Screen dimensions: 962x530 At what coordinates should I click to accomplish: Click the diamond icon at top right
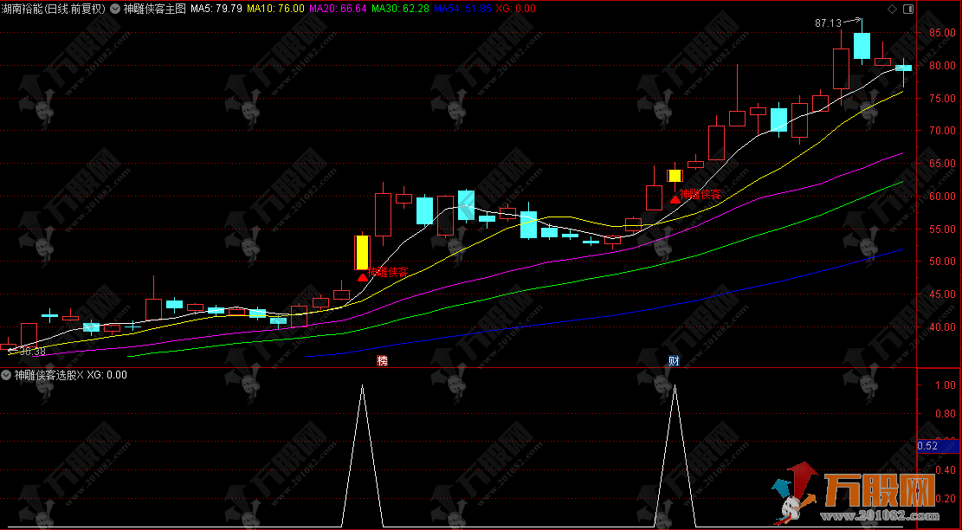click(893, 9)
